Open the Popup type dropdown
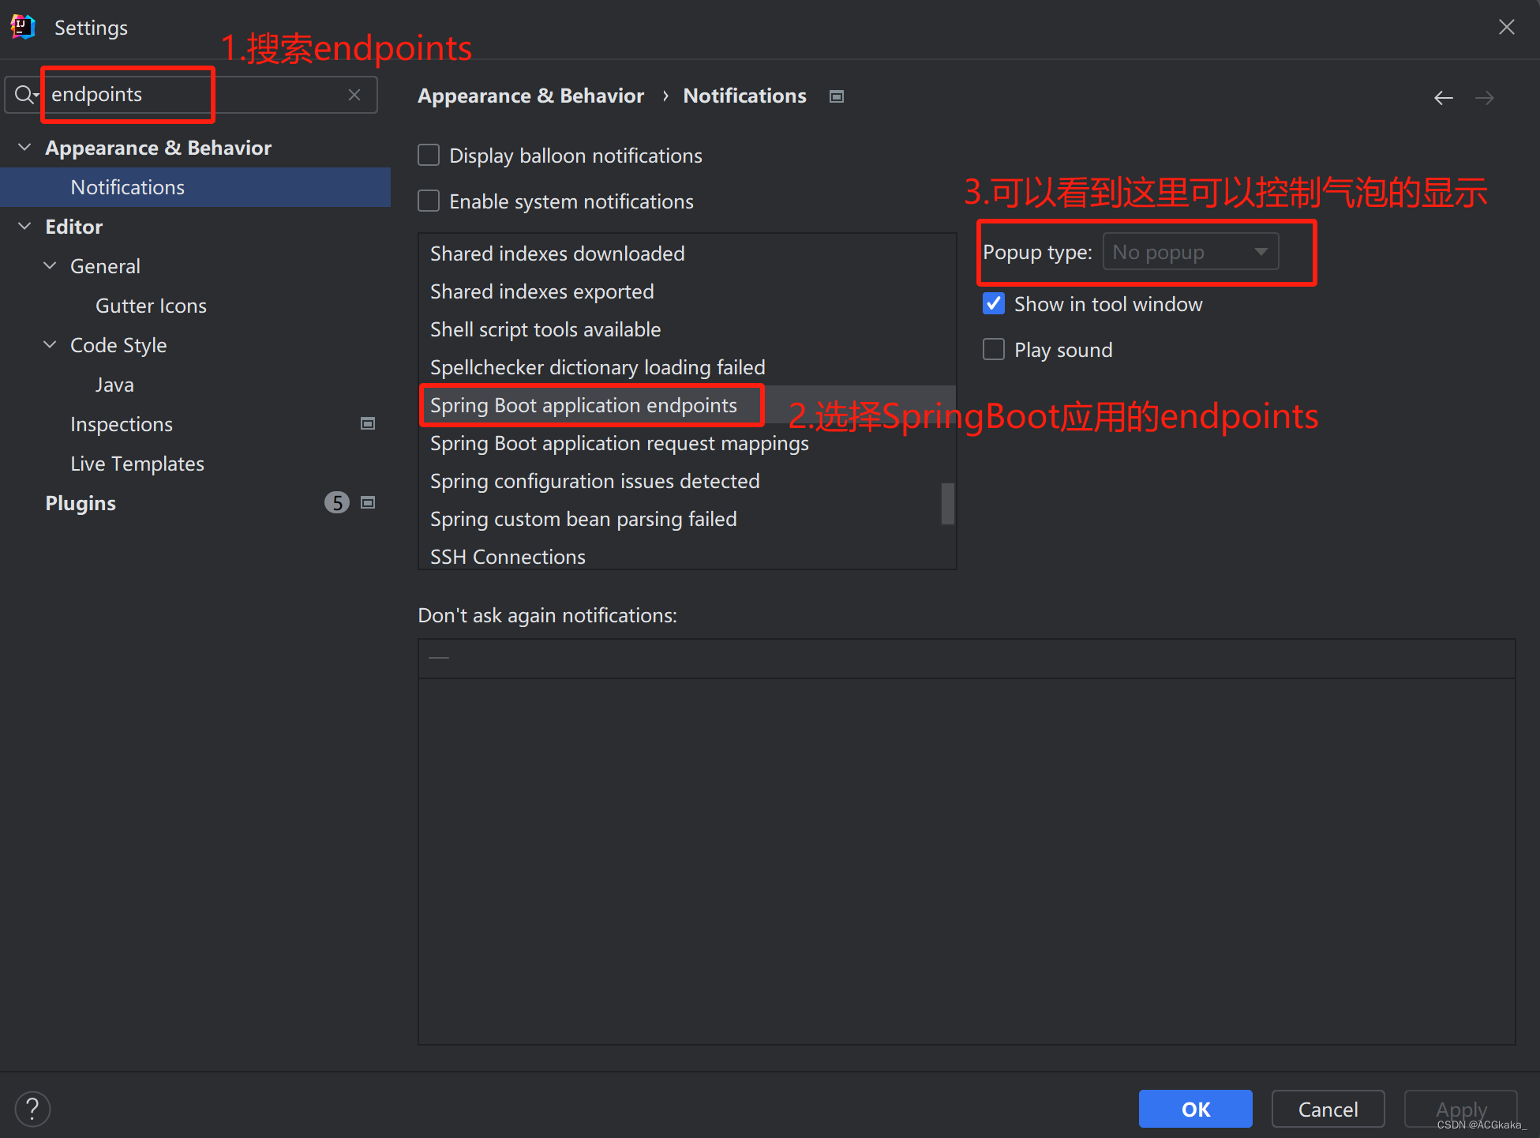1540x1138 pixels. point(1190,252)
